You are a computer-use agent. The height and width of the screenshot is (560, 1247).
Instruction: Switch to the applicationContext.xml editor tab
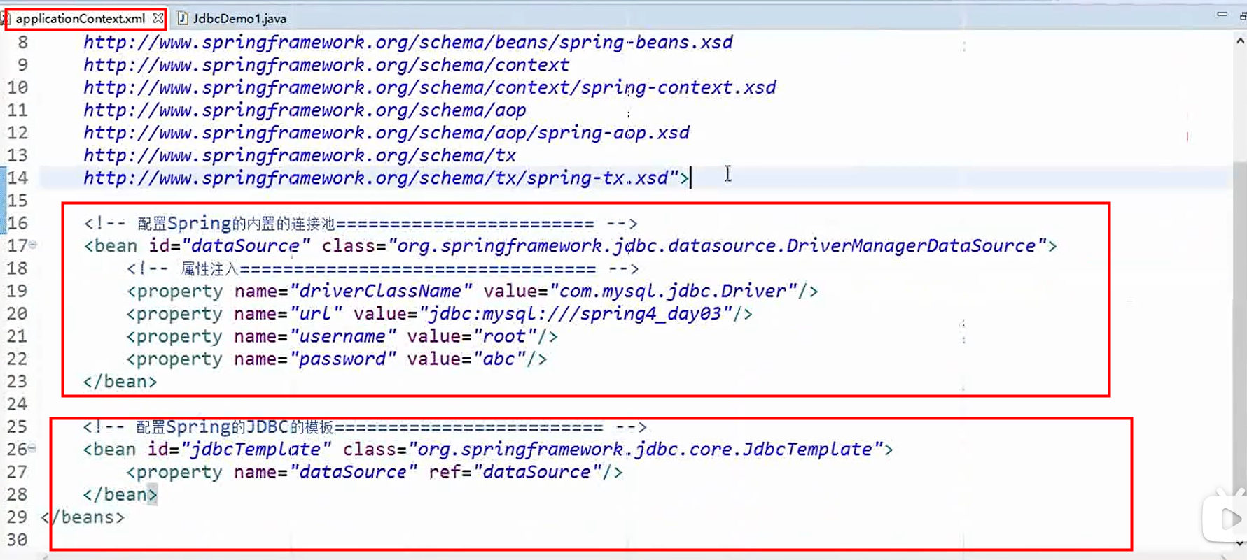80,18
